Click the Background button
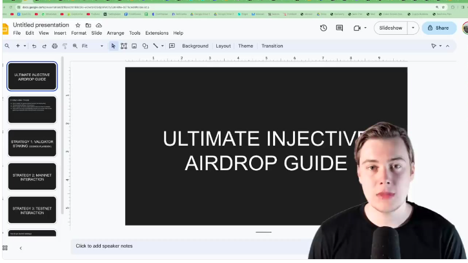This screenshot has width=468, height=263. [195, 46]
